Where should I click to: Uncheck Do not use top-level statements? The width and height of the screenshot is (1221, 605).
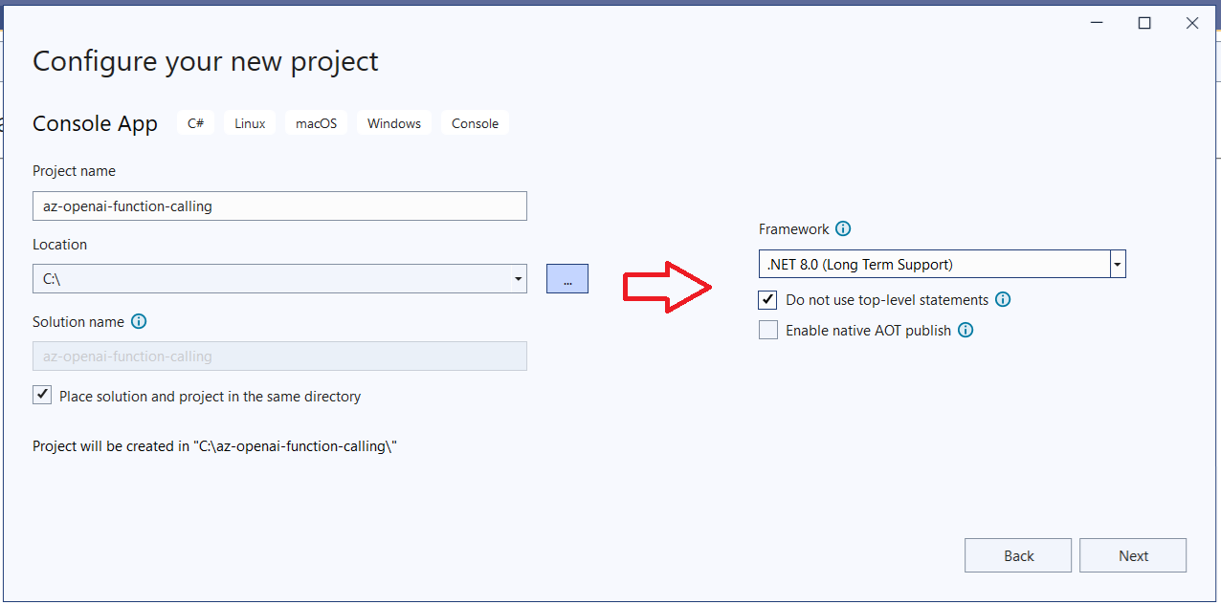click(x=768, y=300)
